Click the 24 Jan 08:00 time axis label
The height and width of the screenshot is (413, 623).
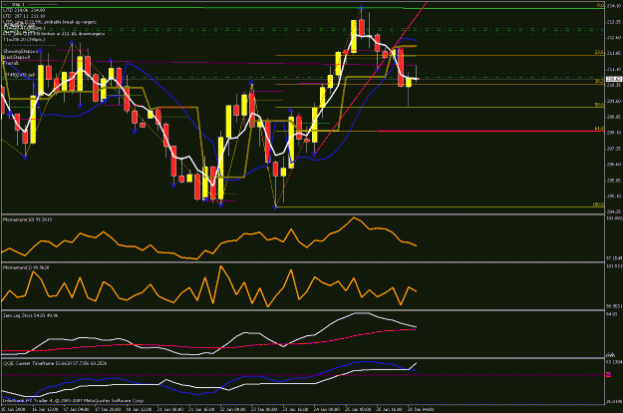327,409
